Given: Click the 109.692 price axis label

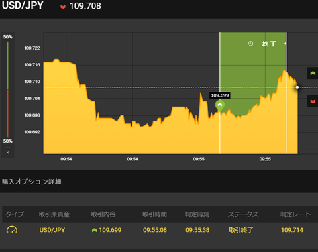Looking at the screenshot, I should (32, 132).
